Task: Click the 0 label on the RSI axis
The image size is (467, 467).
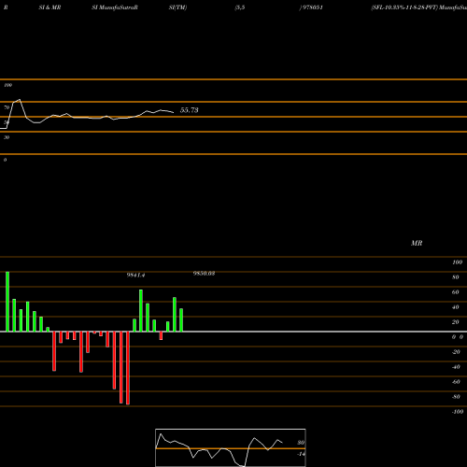Action: [x=6, y=160]
